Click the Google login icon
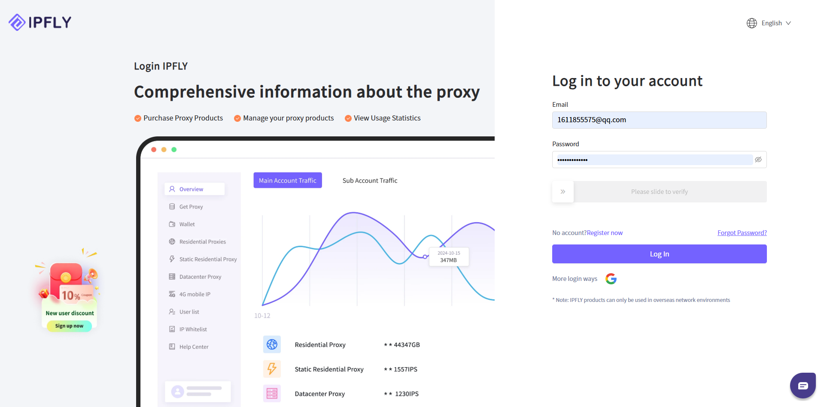824x407 pixels. 611,279
